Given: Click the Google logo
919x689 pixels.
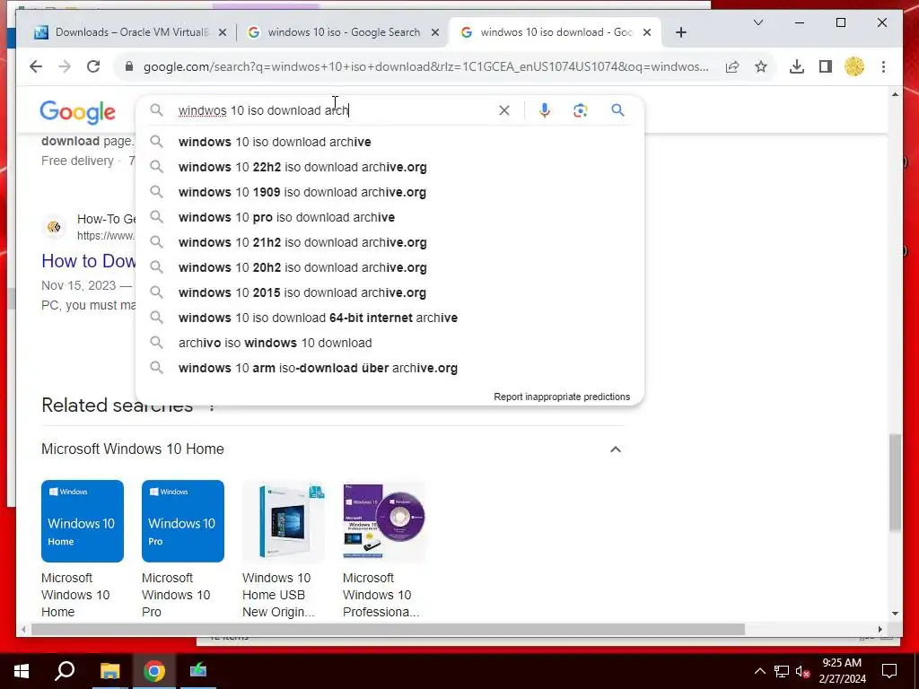Looking at the screenshot, I should point(77,111).
